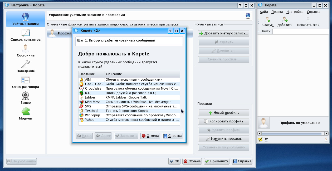Click Отмена in the wizard dialog
The image size is (332, 171).
(x=150, y=136)
